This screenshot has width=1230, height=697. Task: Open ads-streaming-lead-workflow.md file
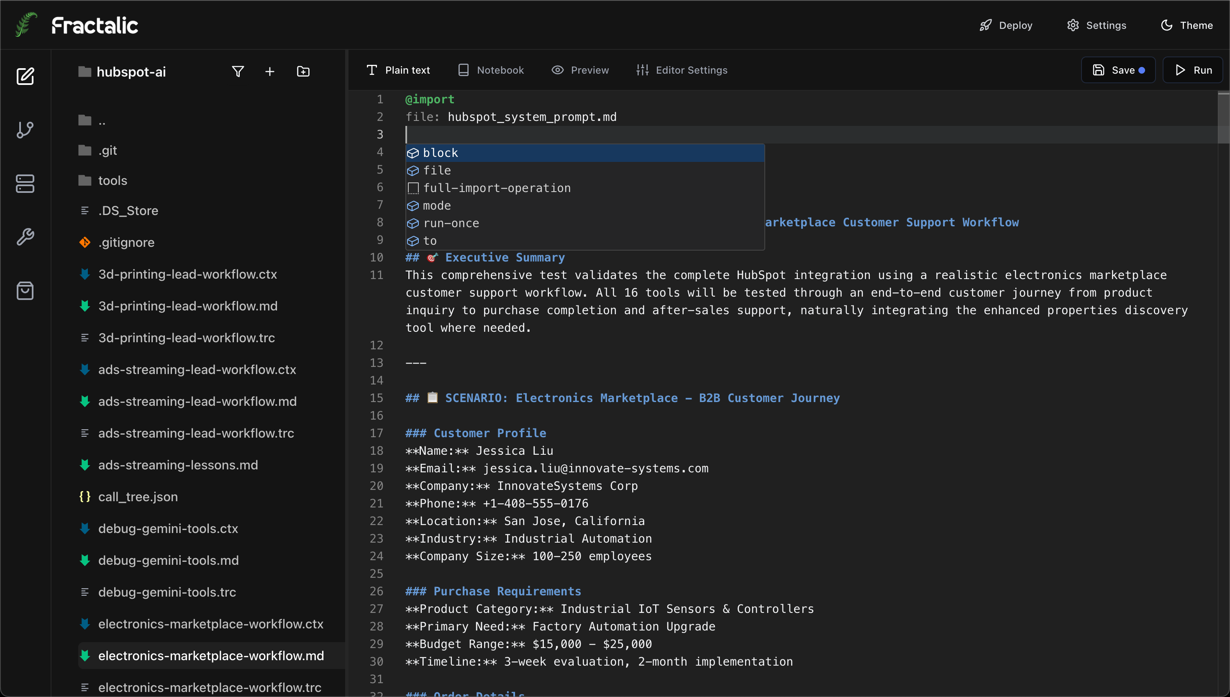pyautogui.click(x=187, y=401)
